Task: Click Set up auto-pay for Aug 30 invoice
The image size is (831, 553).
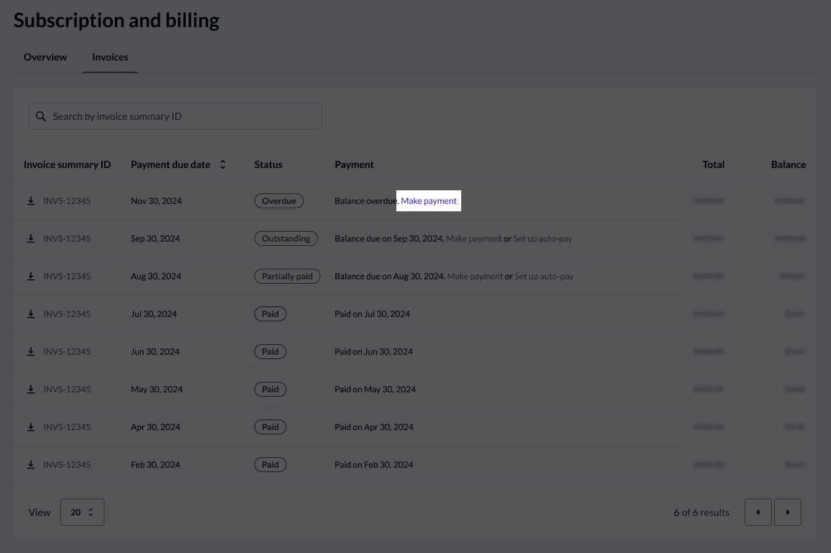Action: tap(544, 276)
